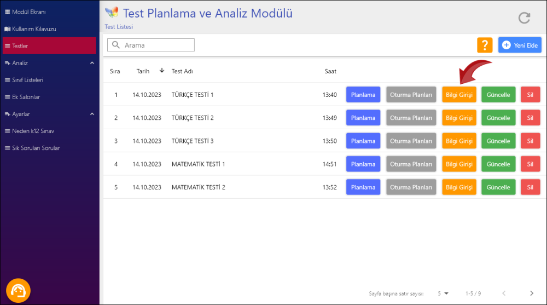547x305 pixels.
Task: Toggle the Tarih column sort arrow
Action: tap(162, 71)
